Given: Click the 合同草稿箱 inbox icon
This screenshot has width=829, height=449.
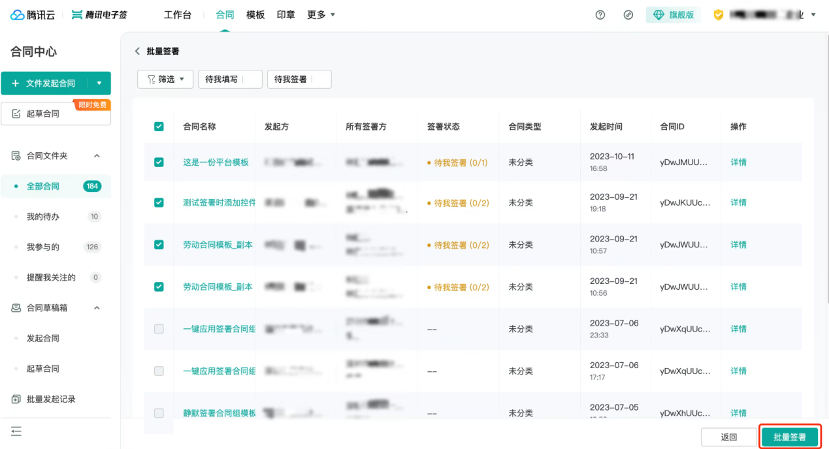Looking at the screenshot, I should [x=16, y=308].
